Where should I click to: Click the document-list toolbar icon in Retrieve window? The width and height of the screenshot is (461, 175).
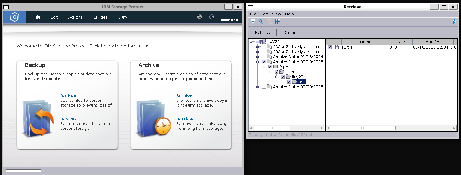(253, 22)
